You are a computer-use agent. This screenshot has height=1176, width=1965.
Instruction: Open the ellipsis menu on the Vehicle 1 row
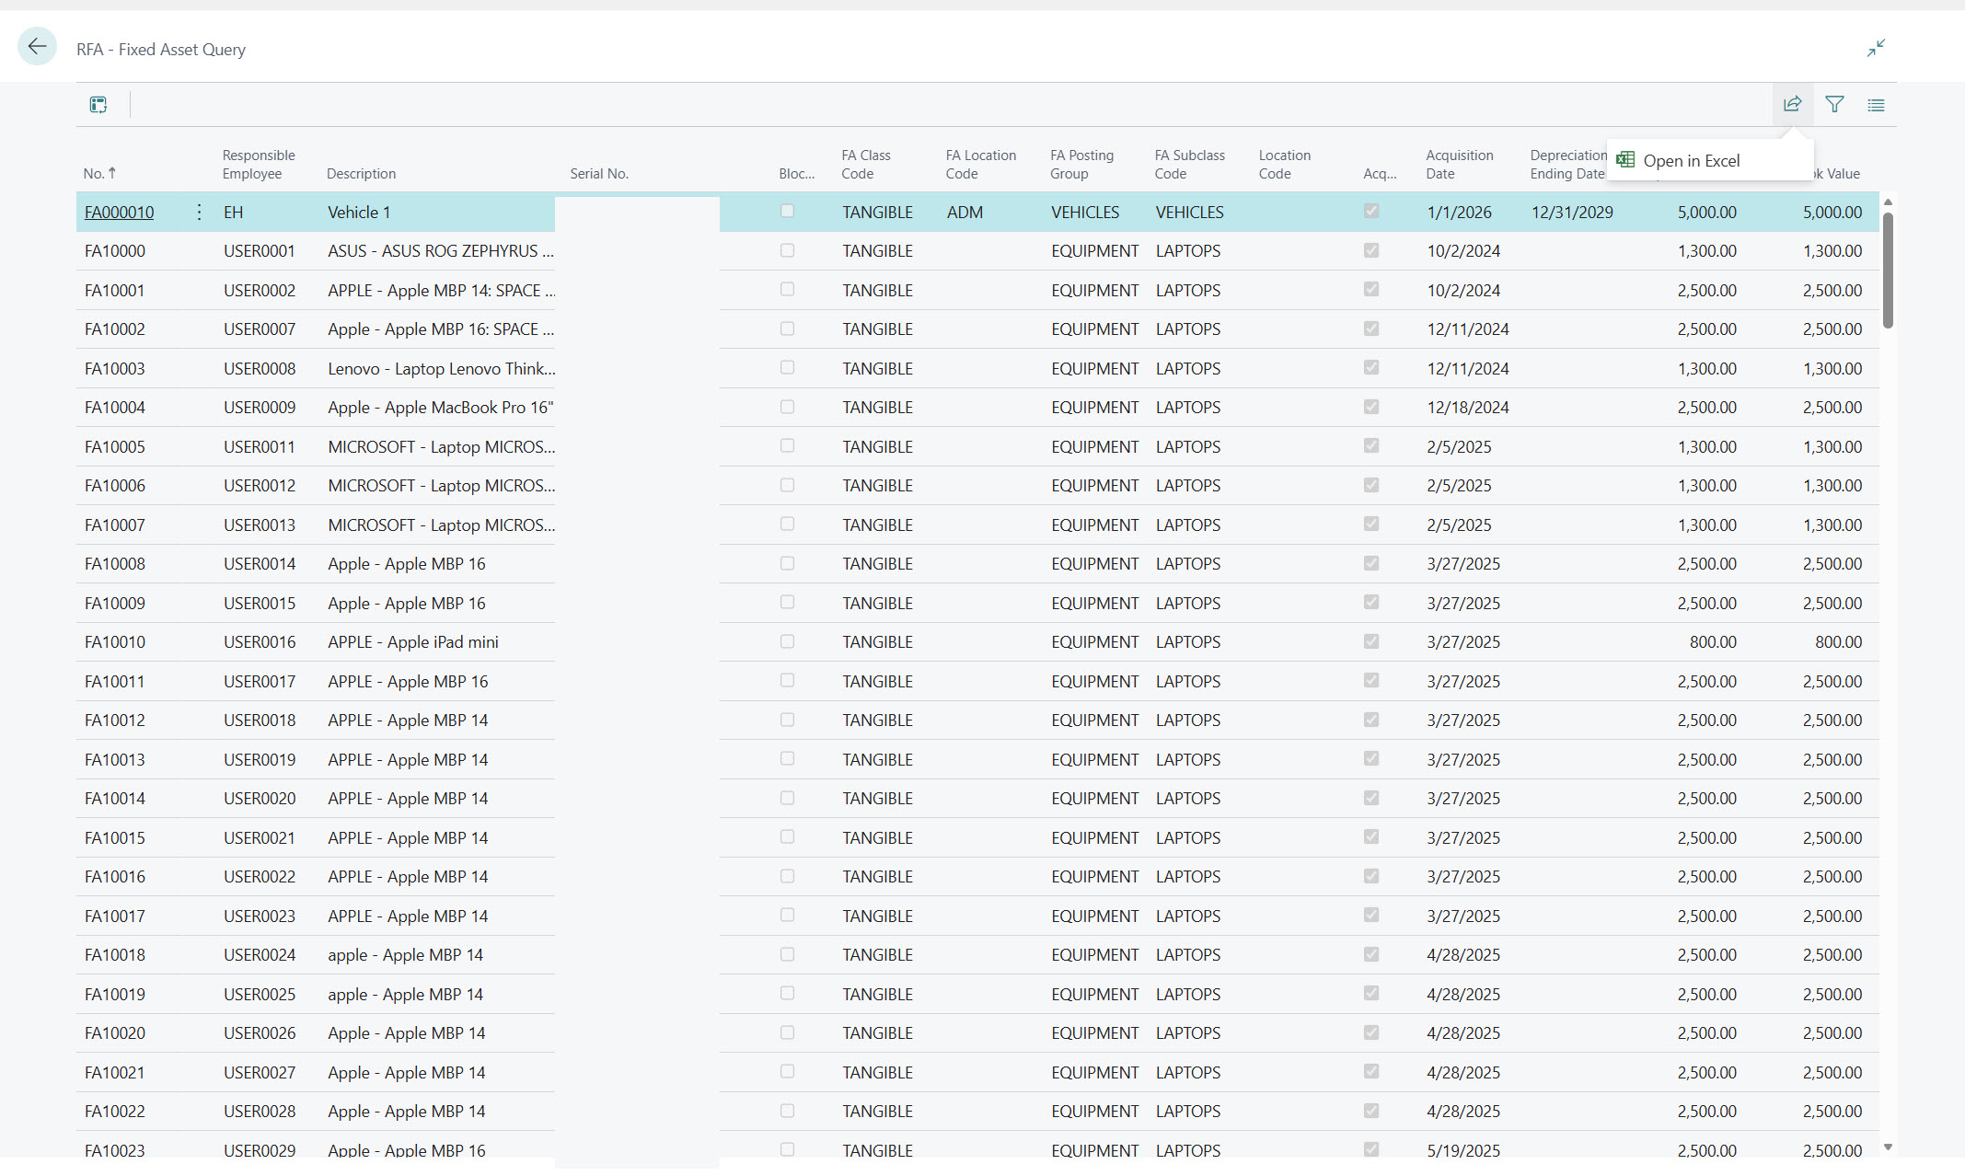point(199,211)
